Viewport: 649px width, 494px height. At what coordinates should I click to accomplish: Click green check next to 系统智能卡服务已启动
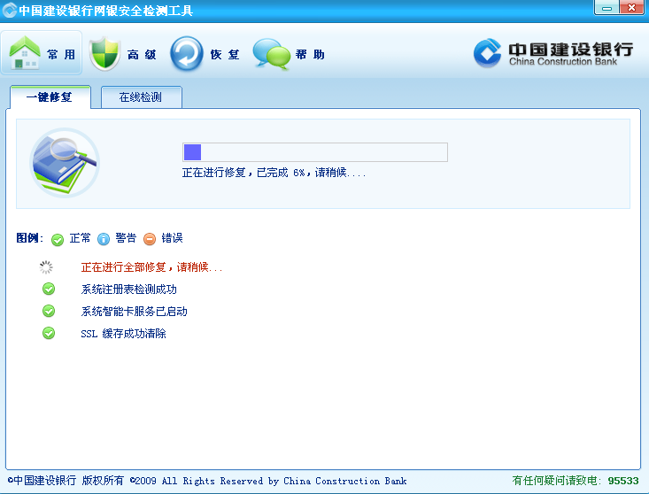coord(49,311)
